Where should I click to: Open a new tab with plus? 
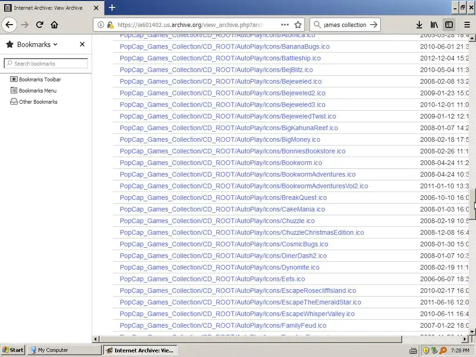coord(112,7)
